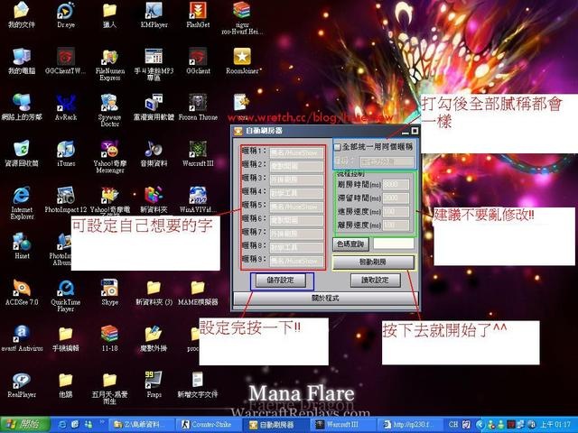
Task: Switch to http://sp230 browser taskbar item
Action: click(x=409, y=425)
